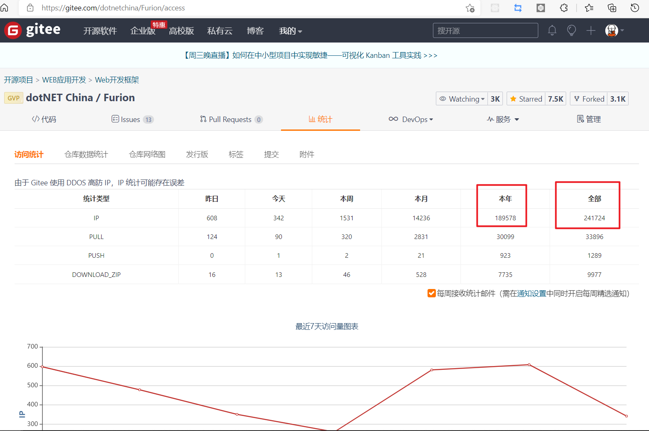The image size is (649, 431).
Task: Select the 统计 statistics tab
Action: [x=321, y=119]
